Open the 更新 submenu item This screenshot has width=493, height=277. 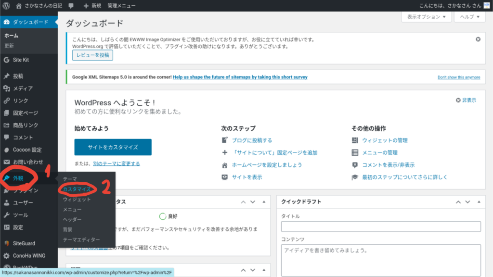point(9,46)
